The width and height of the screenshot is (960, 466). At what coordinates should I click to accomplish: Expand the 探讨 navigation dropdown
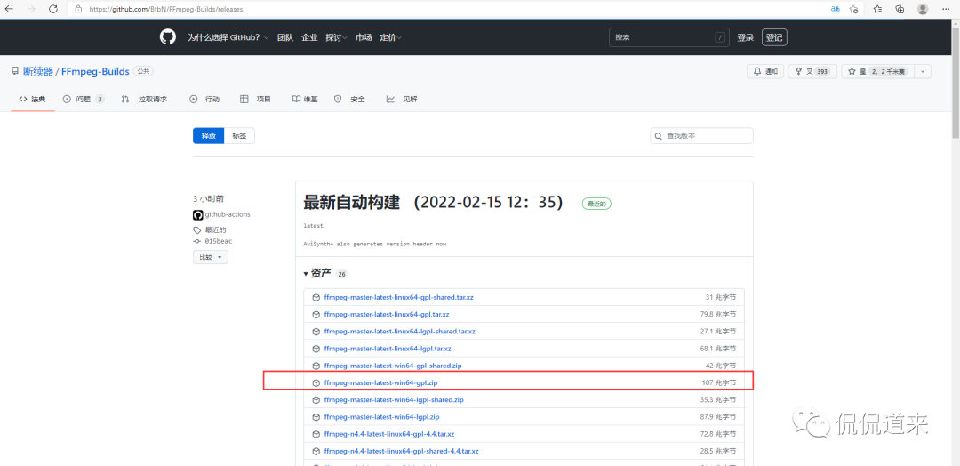click(x=337, y=37)
